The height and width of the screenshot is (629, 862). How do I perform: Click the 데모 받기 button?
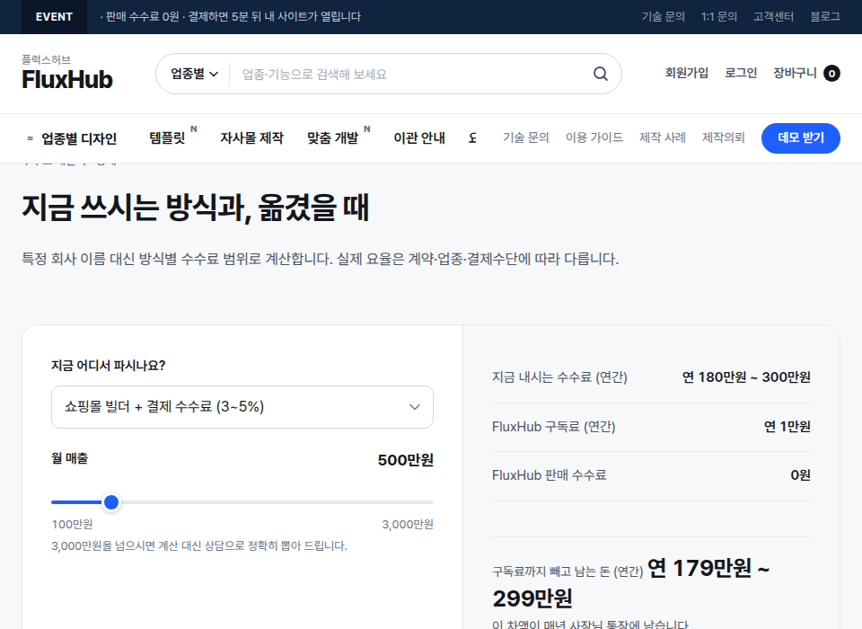pos(800,138)
